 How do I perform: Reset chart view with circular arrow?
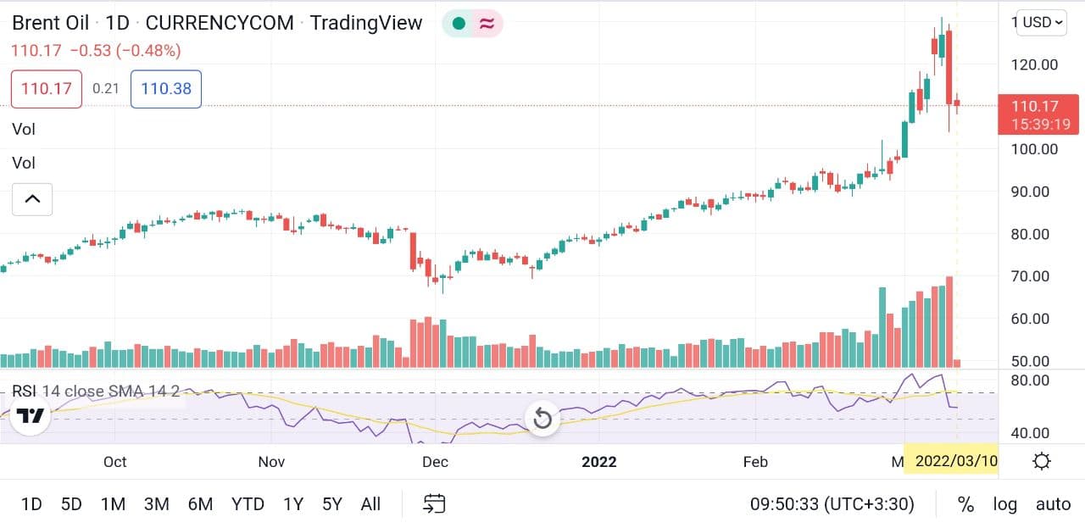click(542, 419)
